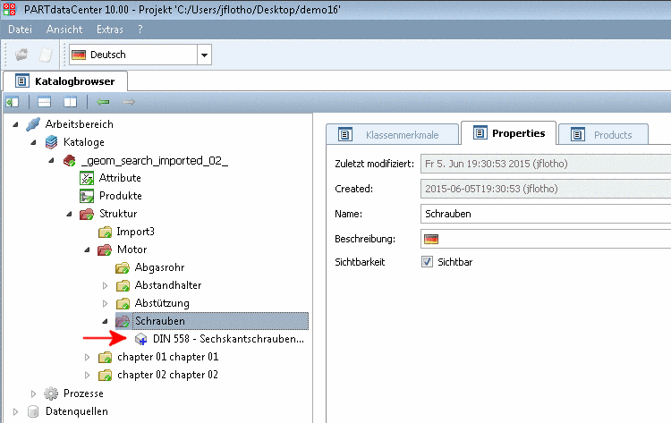The width and height of the screenshot is (671, 423).
Task: Click the Name field containing Schrauben
Action: point(546,214)
